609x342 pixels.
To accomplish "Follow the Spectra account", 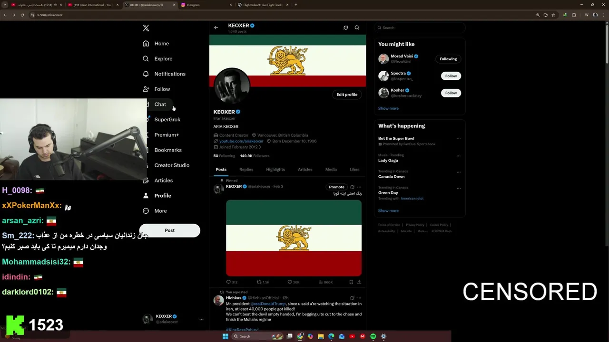I will tap(451, 76).
